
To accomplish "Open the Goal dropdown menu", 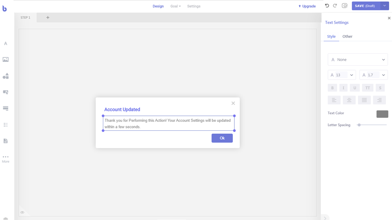I will [x=176, y=6].
